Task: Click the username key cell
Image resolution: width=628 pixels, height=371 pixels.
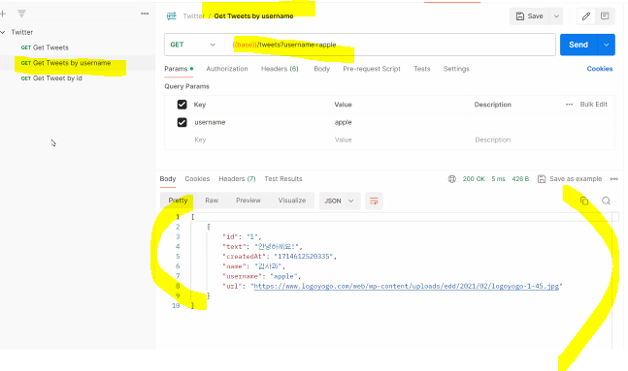Action: click(x=259, y=122)
